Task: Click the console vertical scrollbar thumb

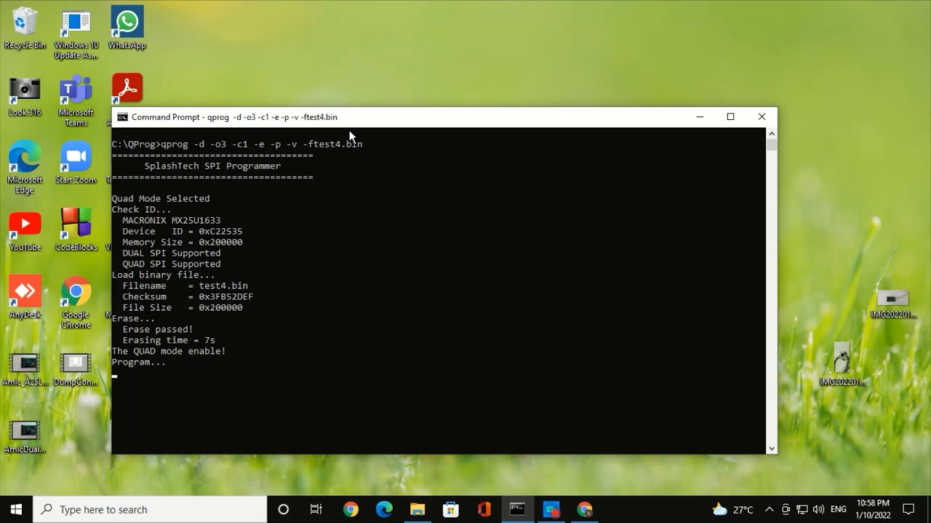Action: [772, 145]
